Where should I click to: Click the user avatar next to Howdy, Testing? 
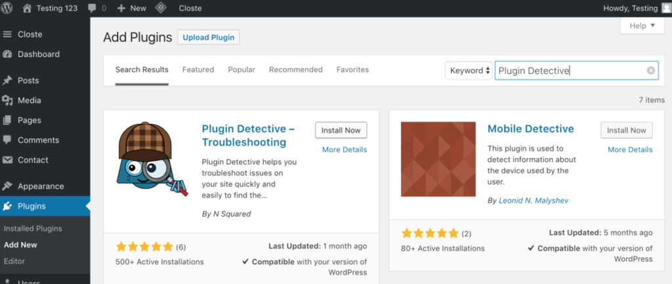tap(667, 8)
